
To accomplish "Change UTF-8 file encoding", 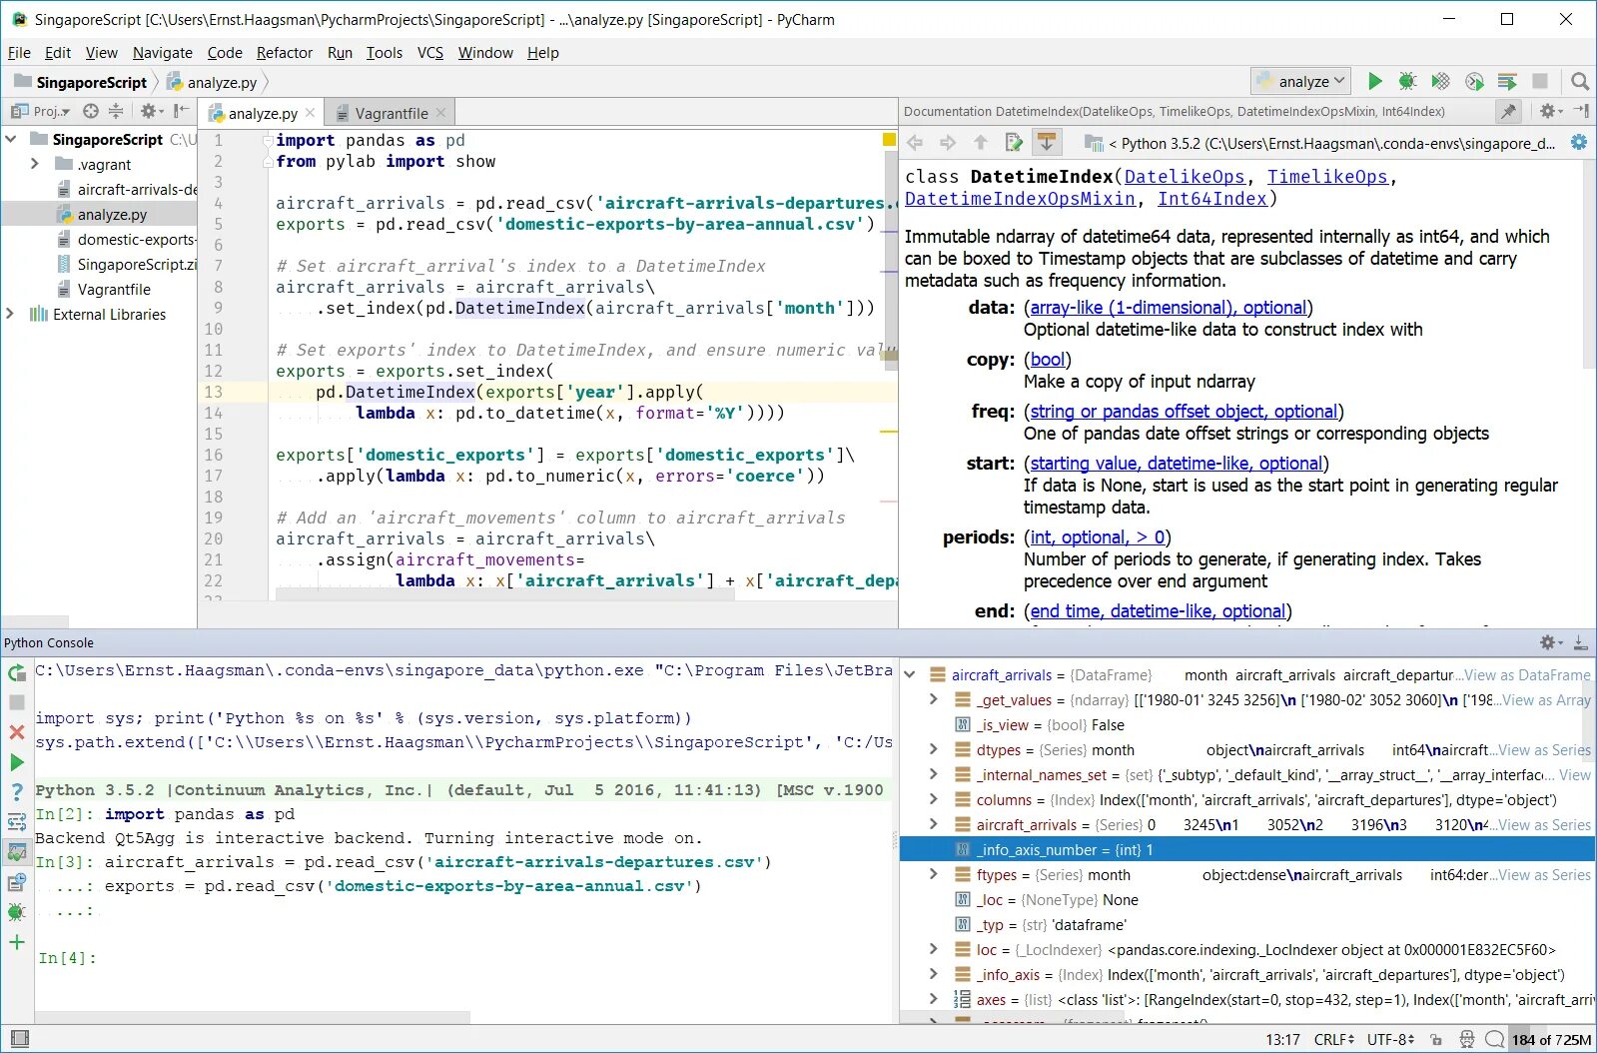I will [1391, 1039].
